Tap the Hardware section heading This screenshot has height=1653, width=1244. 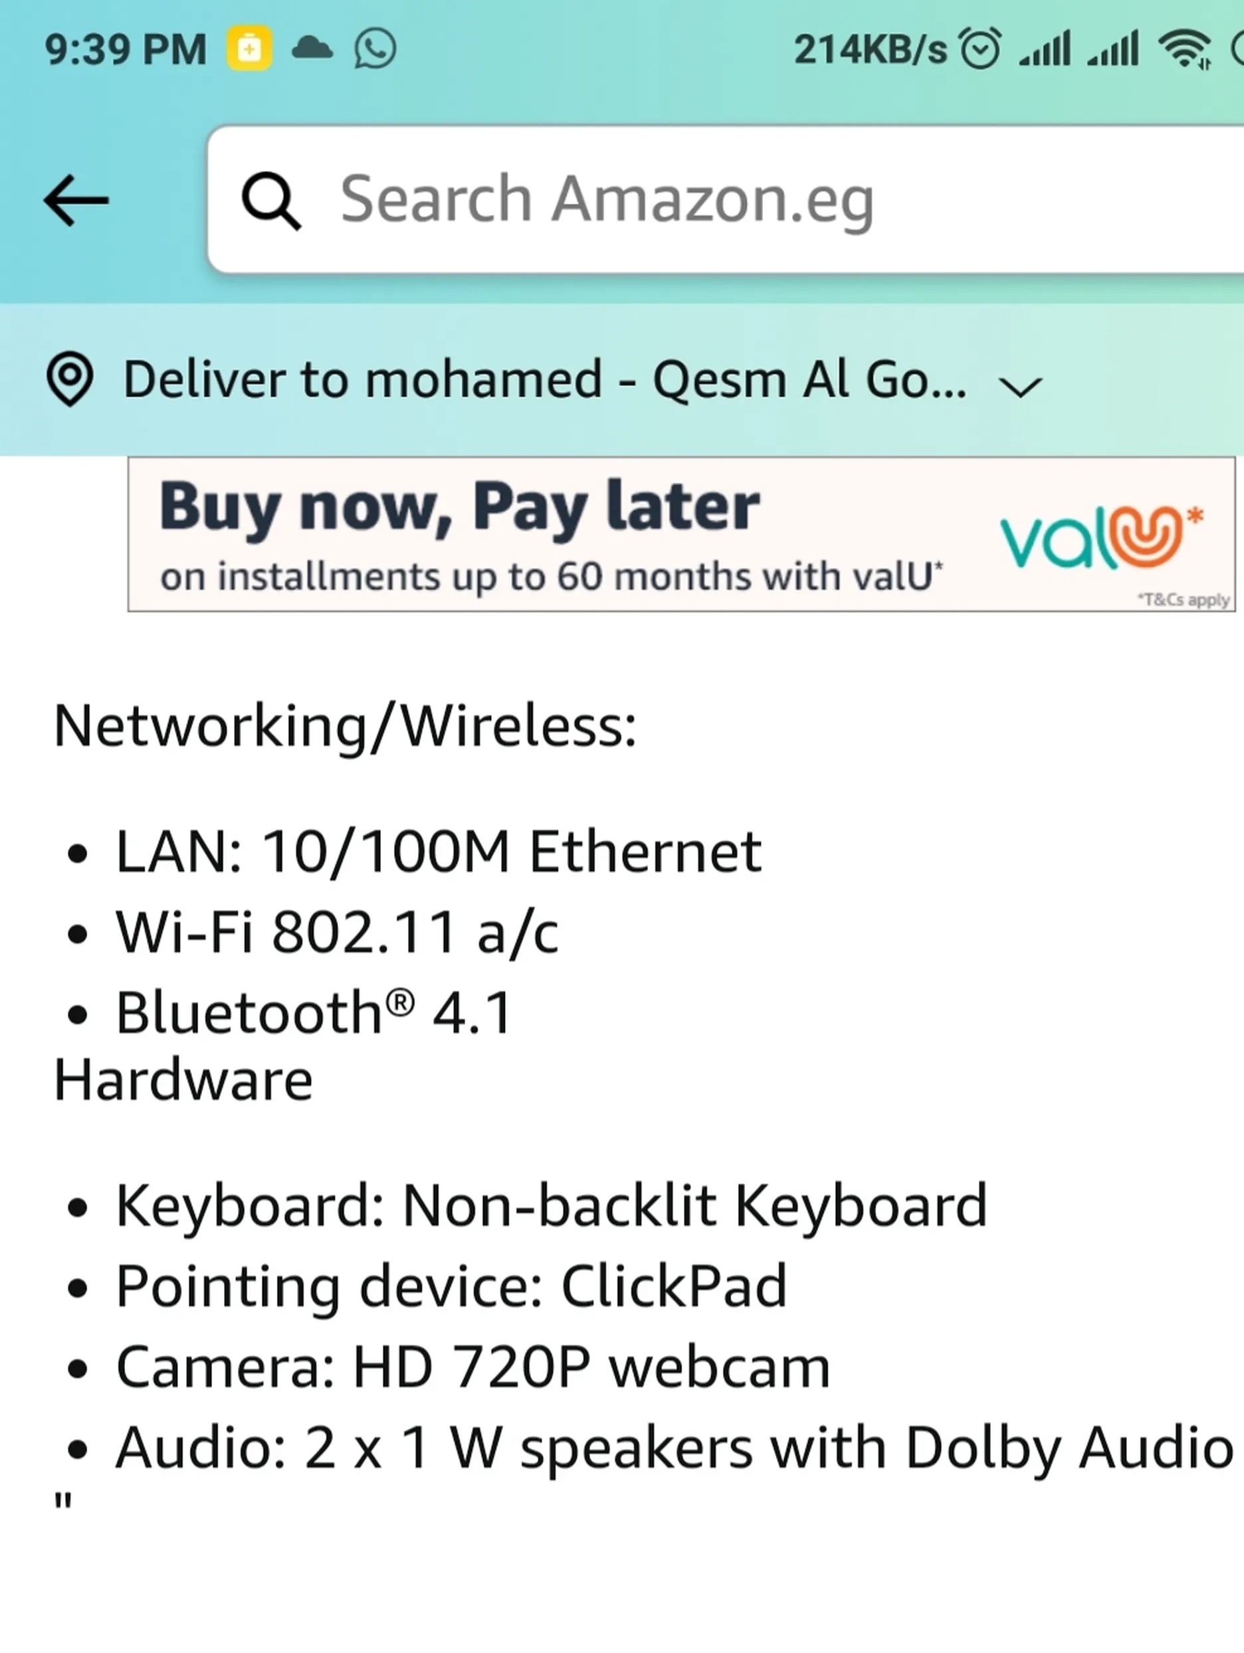point(184,1080)
